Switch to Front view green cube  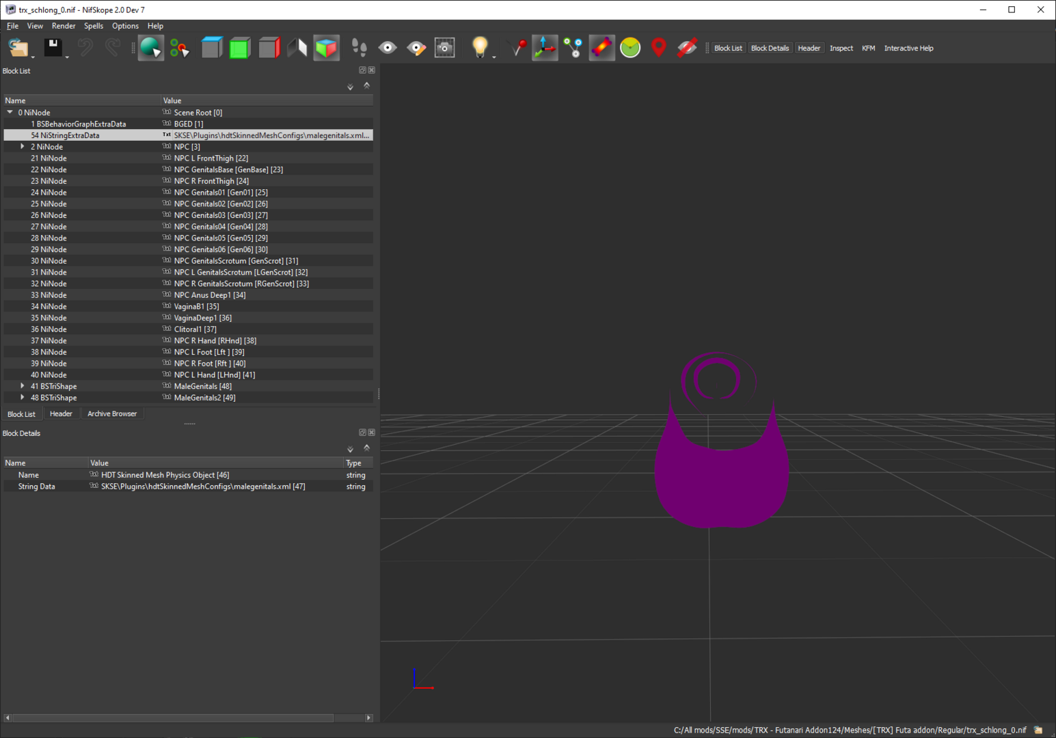240,48
